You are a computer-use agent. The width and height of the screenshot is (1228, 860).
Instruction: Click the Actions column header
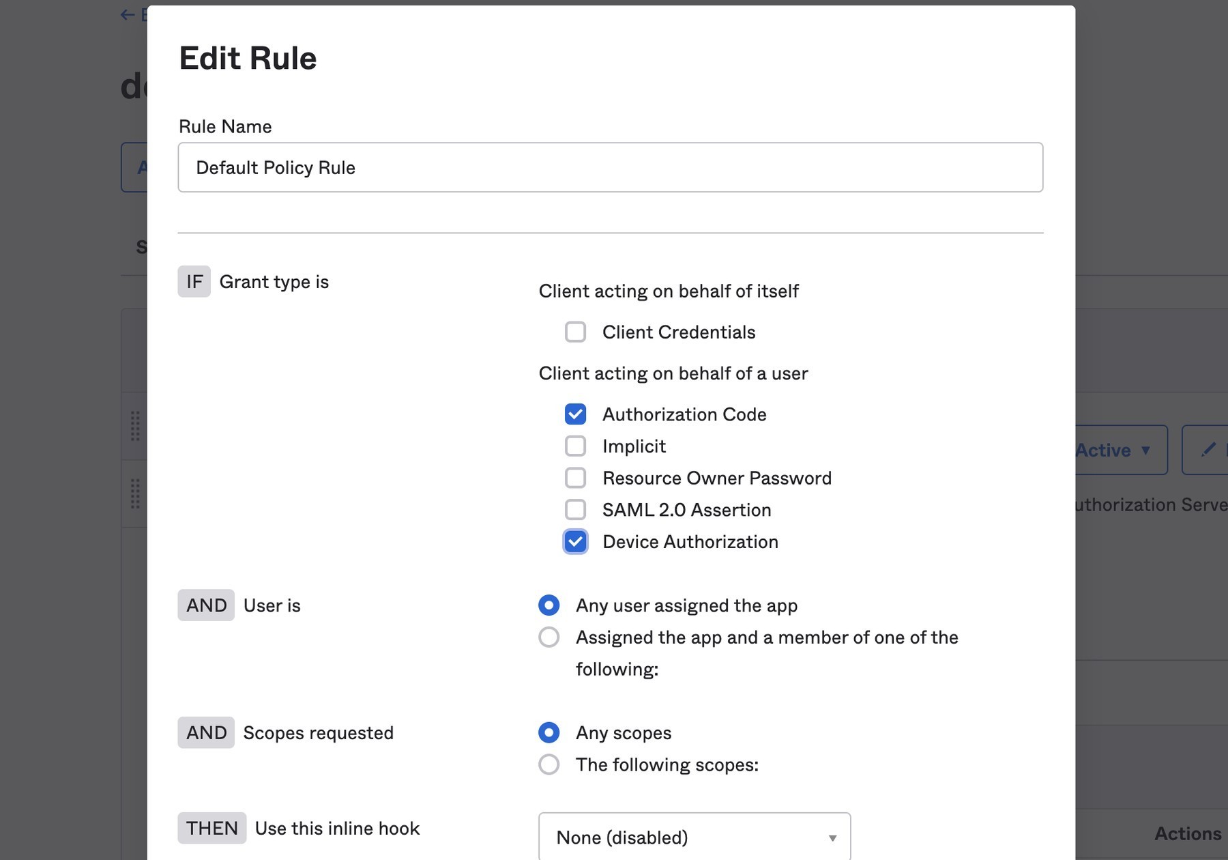(1187, 833)
